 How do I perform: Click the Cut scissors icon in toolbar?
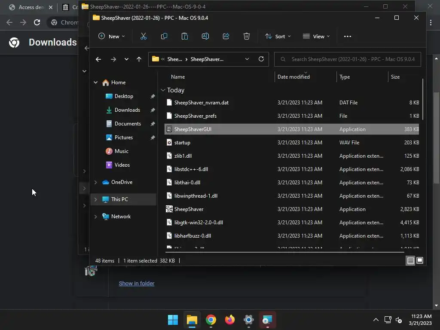[x=144, y=36]
